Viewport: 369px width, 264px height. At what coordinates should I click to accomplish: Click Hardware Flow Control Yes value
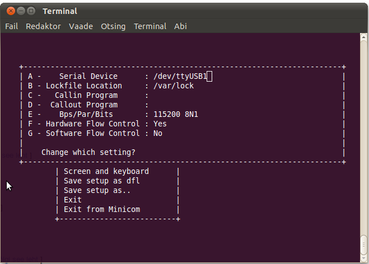160,124
